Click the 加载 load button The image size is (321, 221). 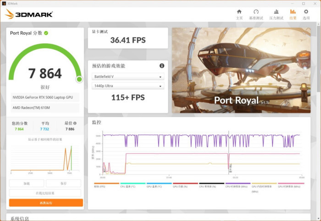click(x=27, y=183)
